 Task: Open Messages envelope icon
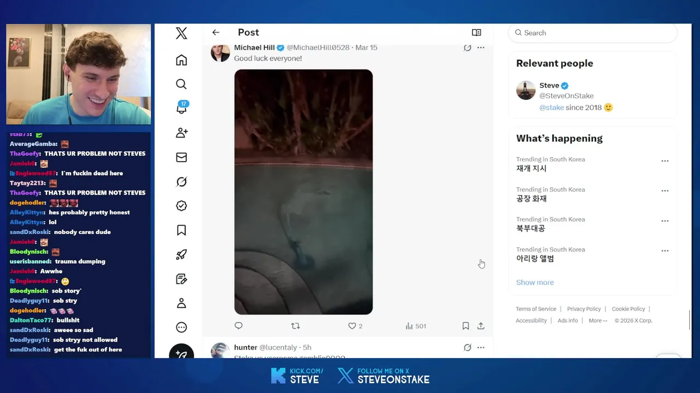click(x=182, y=157)
